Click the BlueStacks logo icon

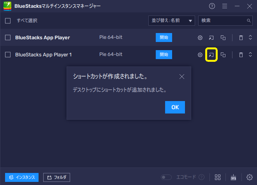[x=7, y=6]
